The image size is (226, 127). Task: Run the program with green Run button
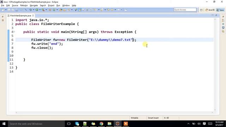37,10
